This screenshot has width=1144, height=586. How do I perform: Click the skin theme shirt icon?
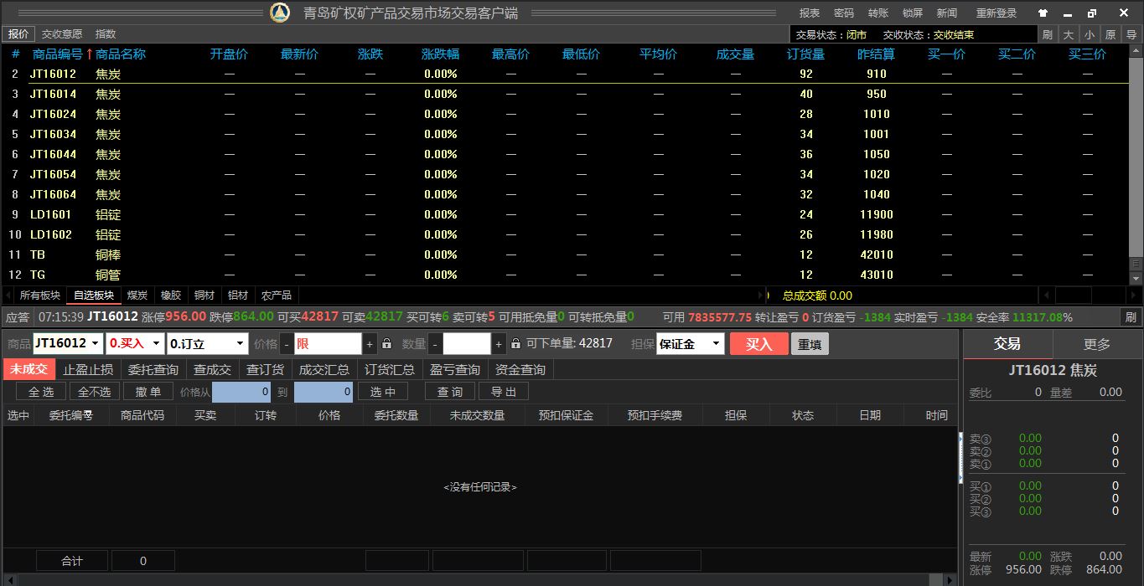pos(1043,13)
